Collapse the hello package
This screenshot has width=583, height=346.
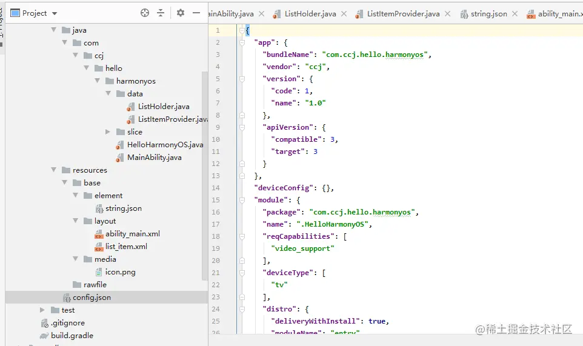click(86, 68)
